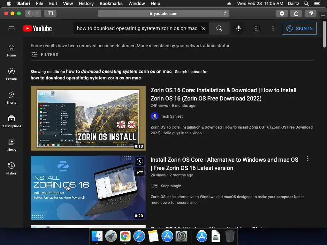This screenshot has width=327, height=245.
Task: Click the Tech Sanjeet channel avatar
Action: 155,116
